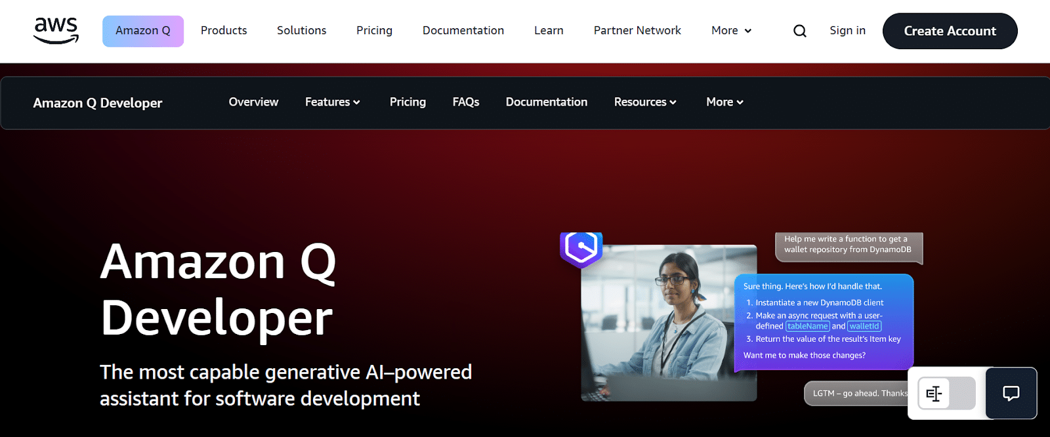The width and height of the screenshot is (1050, 437).
Task: Expand the top More dropdown
Action: [x=731, y=31]
